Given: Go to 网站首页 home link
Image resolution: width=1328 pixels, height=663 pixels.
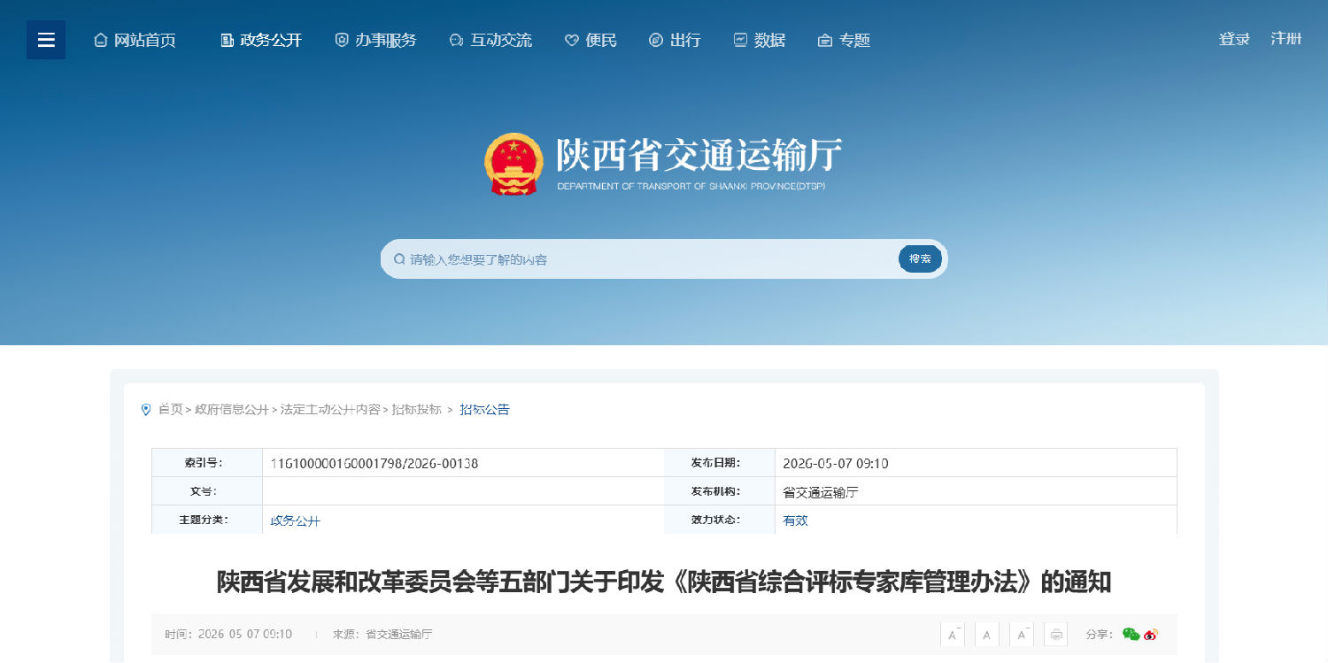Looking at the screenshot, I should (x=135, y=40).
